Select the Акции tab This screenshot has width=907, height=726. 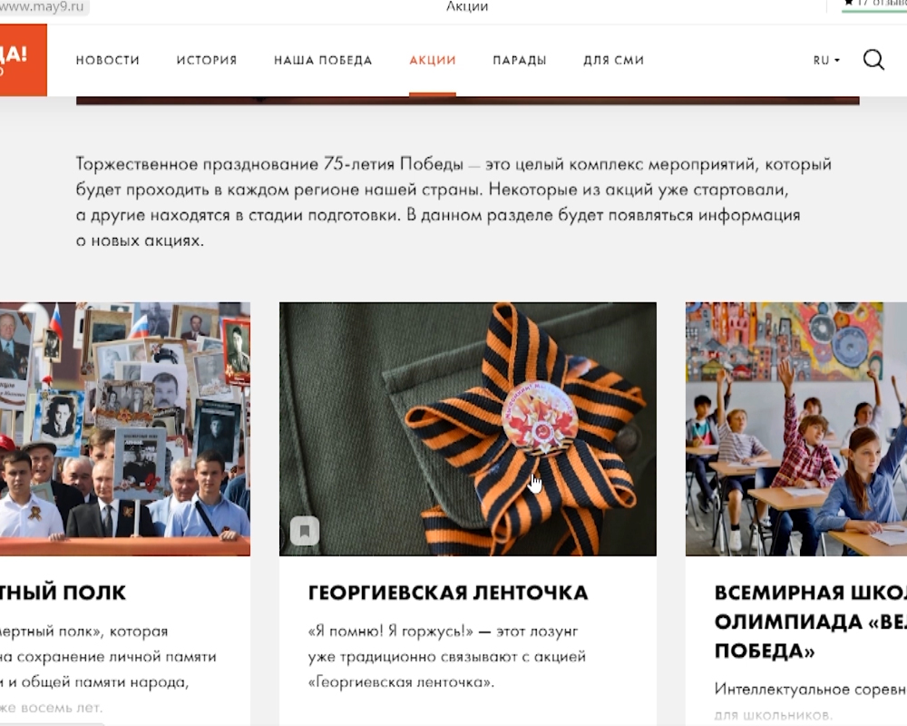tap(433, 60)
